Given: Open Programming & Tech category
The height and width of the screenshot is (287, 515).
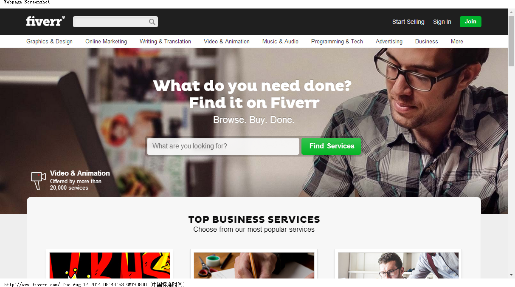Looking at the screenshot, I should tap(337, 41).
